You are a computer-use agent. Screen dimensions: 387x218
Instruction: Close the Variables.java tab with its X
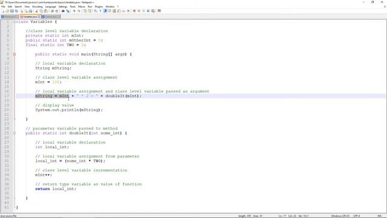[x=39, y=17]
